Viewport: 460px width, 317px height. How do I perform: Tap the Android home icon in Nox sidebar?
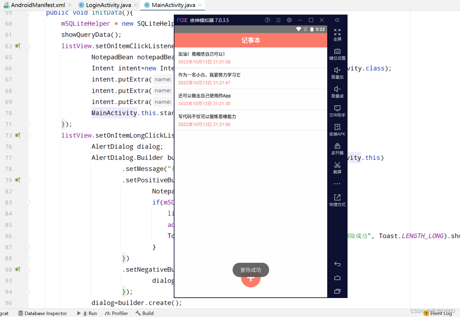point(337,278)
